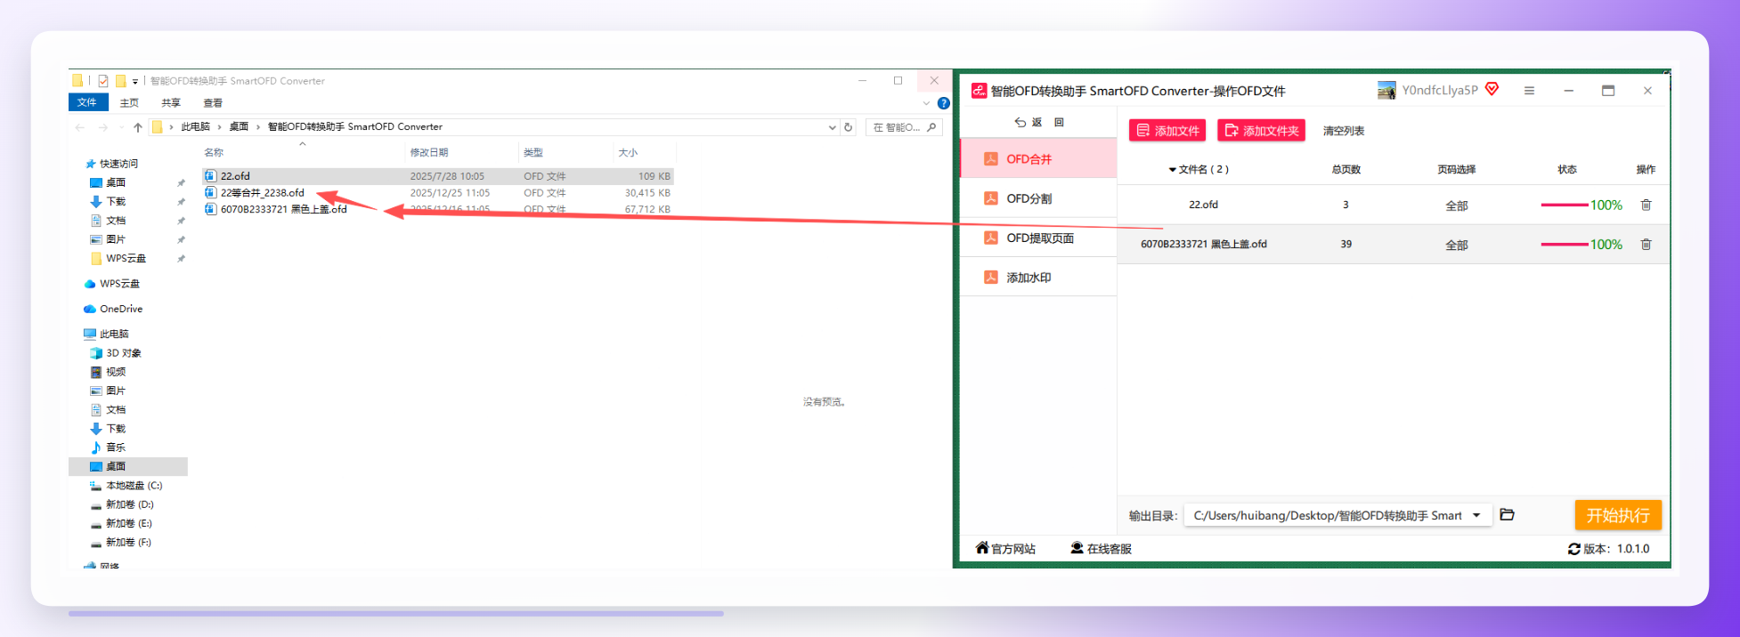1740x637 pixels.
Task: Open 3D 对象 in Explorer sidebar
Action: [x=124, y=353]
